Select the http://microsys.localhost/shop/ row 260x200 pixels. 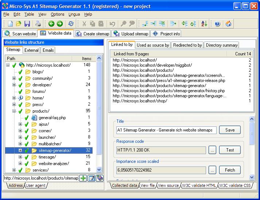(182, 101)
